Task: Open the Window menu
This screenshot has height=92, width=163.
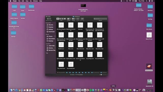Action: (x=35, y=1)
